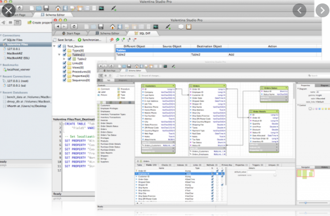Screen dimensions: 330x216
Task: Uncheck the Table2 checkbox
Action: (x=70, y=59)
